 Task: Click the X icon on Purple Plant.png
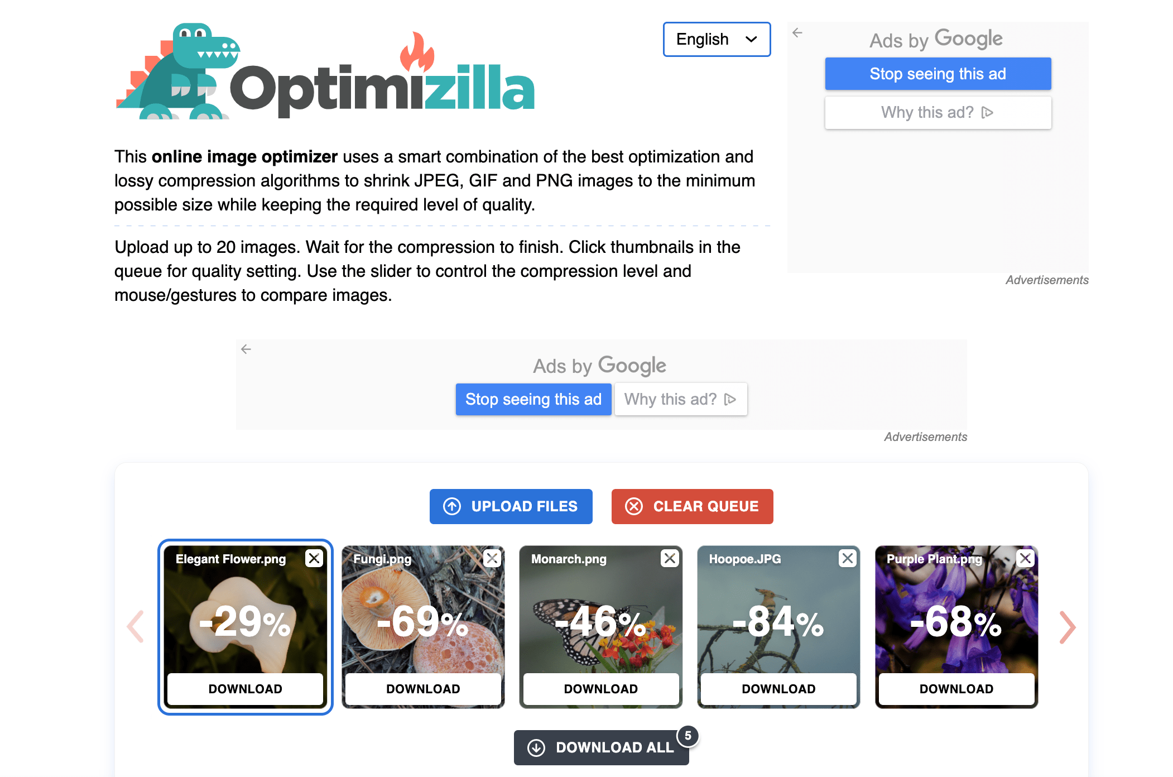(x=1025, y=558)
